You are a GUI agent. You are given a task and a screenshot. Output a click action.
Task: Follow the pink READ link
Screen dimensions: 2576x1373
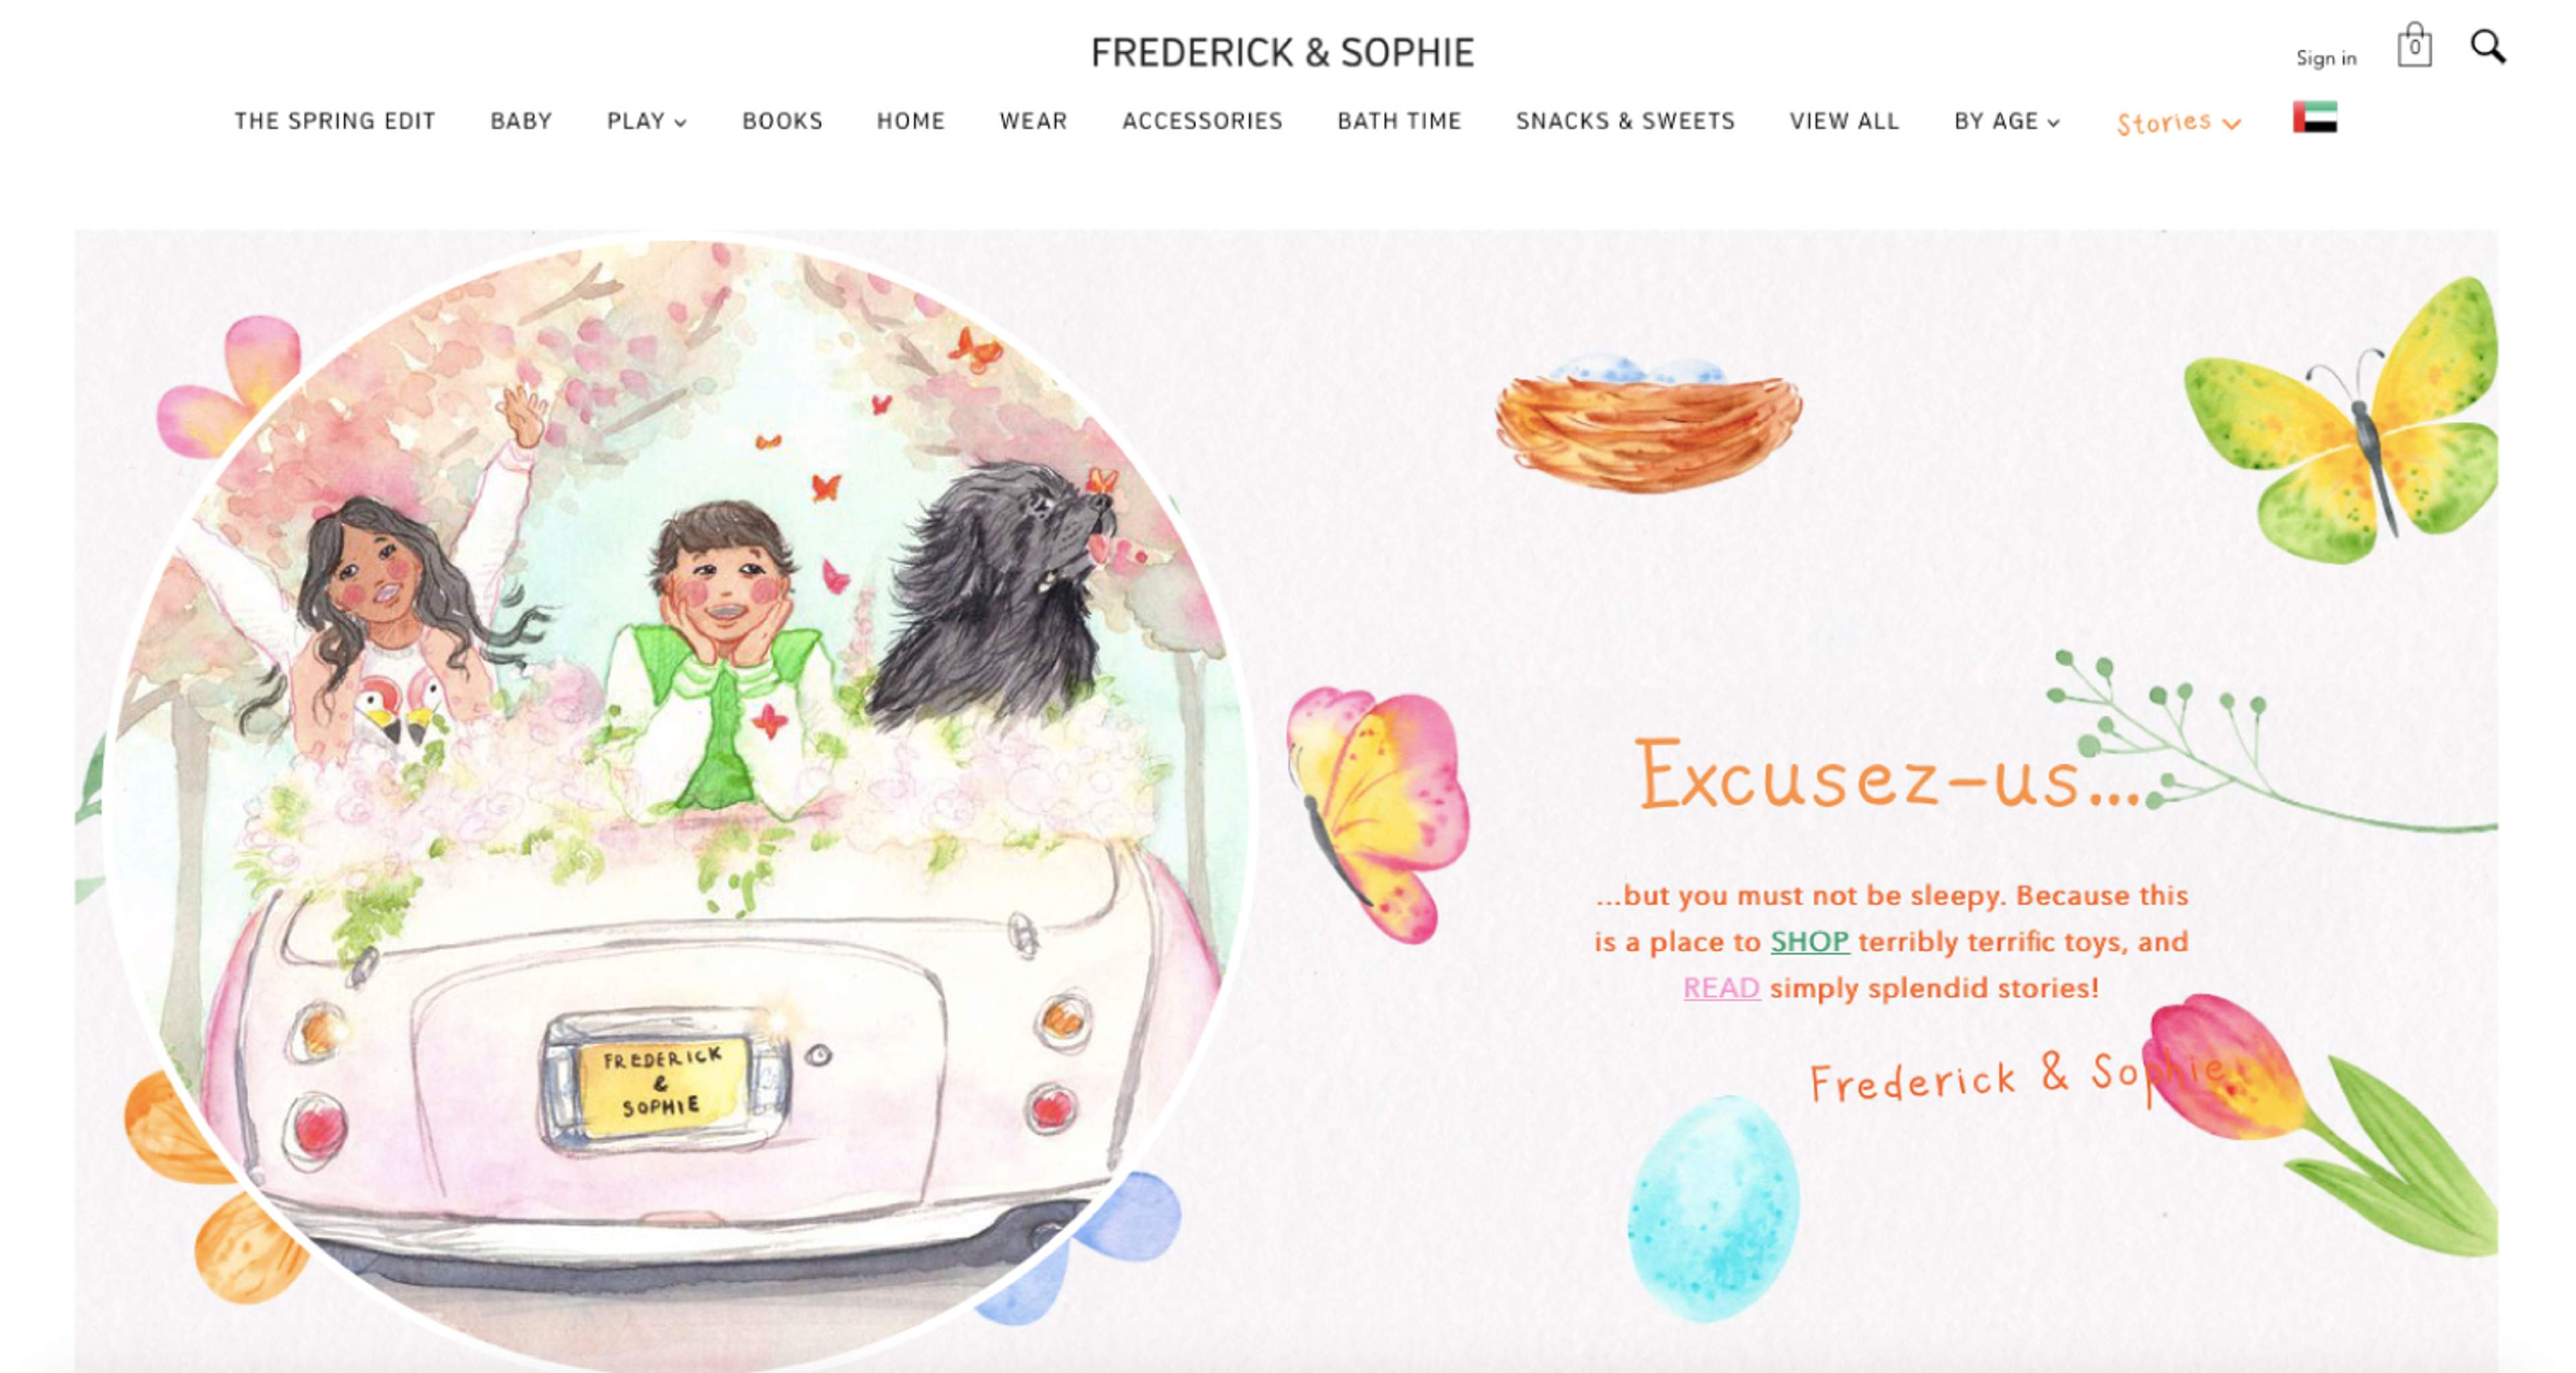coord(1721,988)
